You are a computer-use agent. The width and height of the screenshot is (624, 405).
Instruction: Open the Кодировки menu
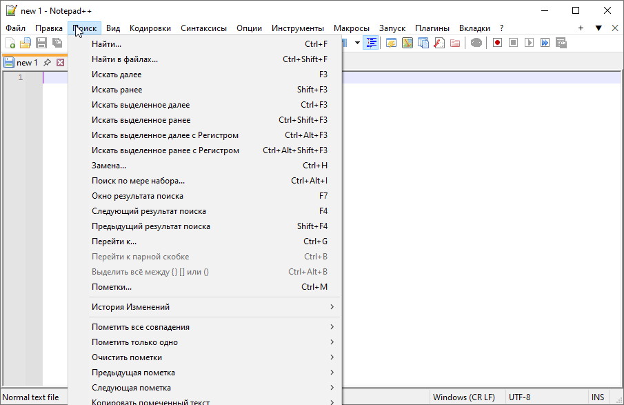150,28
